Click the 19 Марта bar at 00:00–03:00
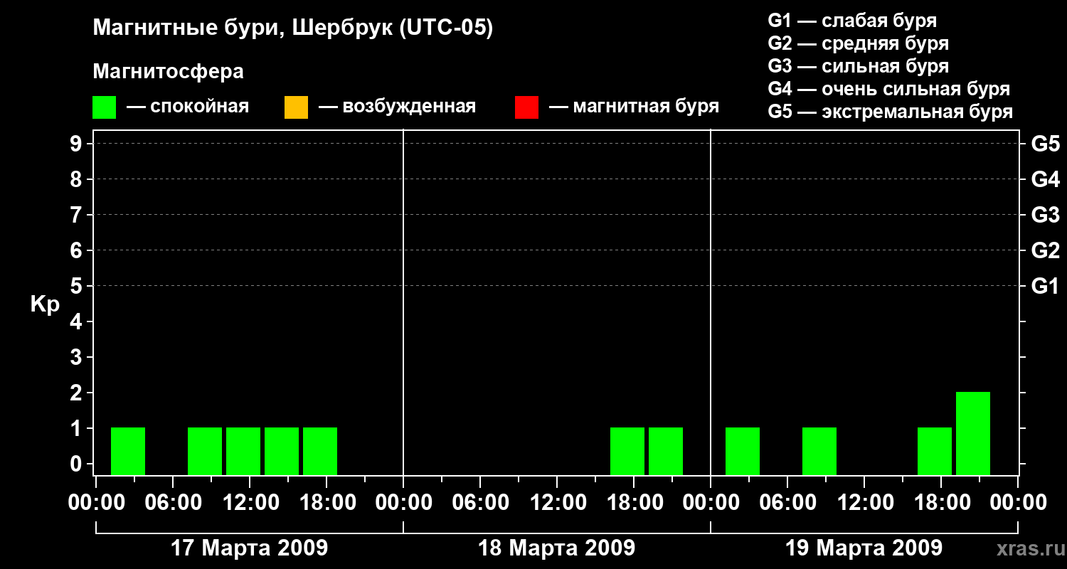1067x569 pixels. (743, 451)
